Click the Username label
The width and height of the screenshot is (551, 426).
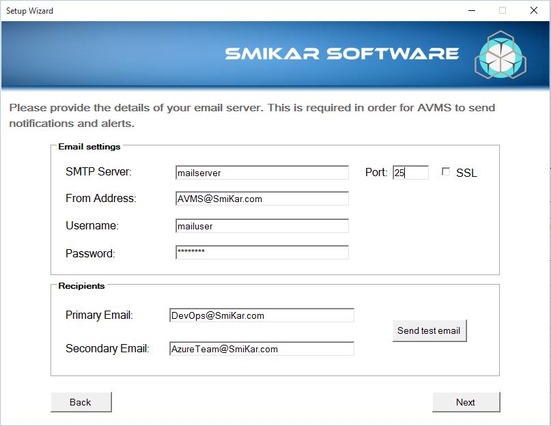(x=92, y=225)
